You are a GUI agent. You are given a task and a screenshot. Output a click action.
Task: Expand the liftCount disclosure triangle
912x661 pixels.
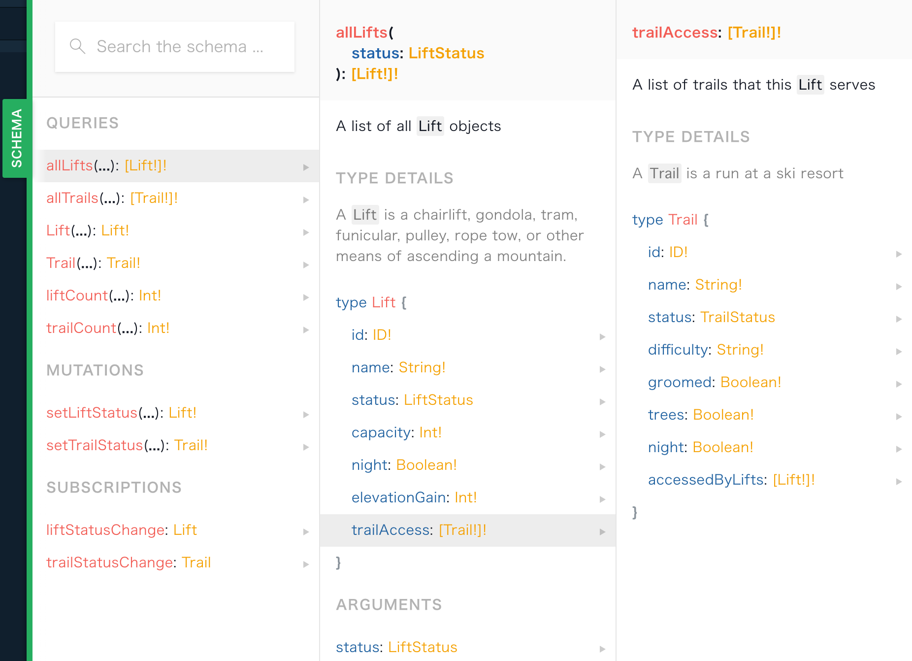click(x=306, y=297)
